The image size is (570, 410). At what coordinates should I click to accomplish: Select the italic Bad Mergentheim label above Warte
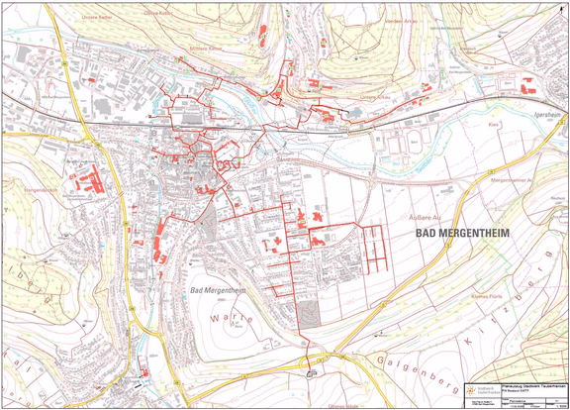pyautogui.click(x=218, y=290)
